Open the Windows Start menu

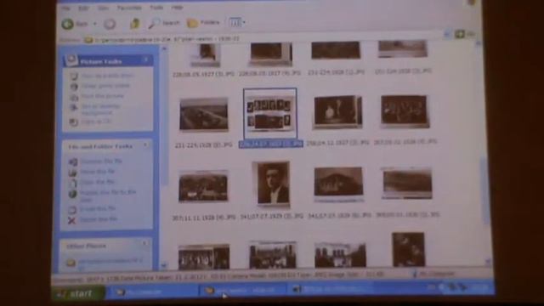[x=77, y=293]
